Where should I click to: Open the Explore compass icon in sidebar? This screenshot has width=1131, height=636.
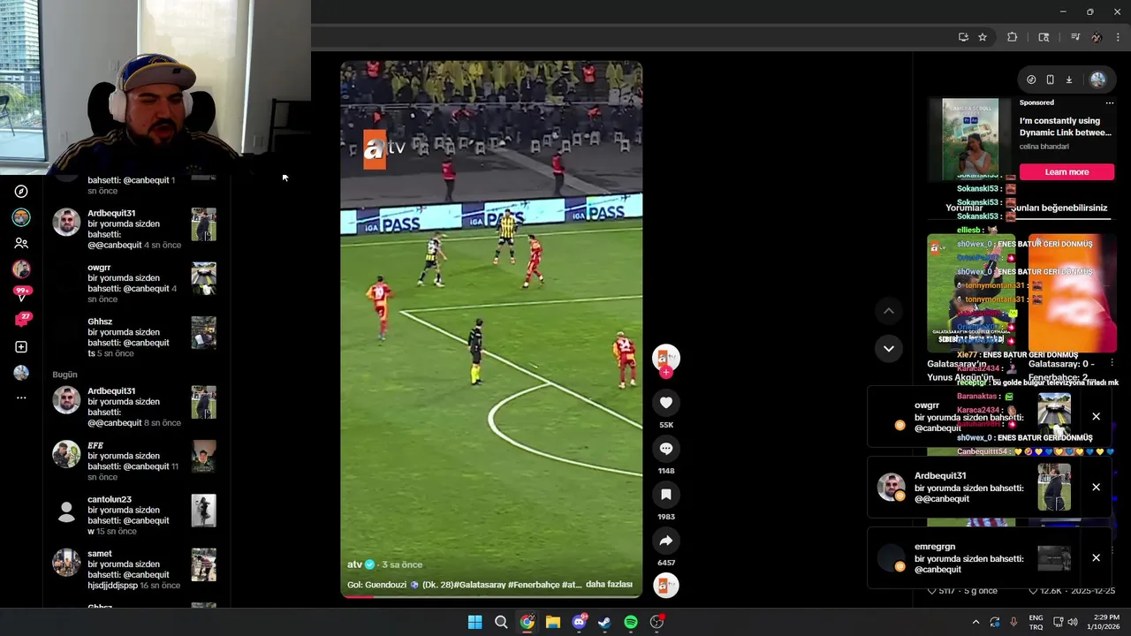[x=21, y=191]
